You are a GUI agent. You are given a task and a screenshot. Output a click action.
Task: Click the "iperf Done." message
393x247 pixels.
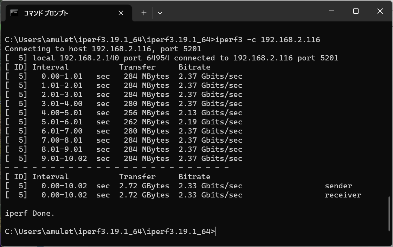pyautogui.click(x=30, y=213)
